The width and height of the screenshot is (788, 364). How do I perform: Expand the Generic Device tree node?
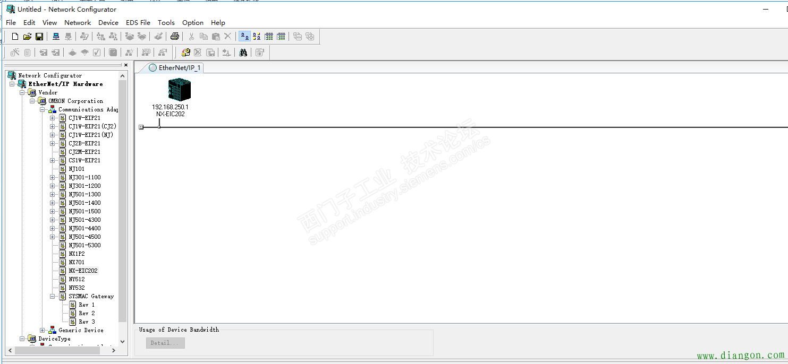pos(43,330)
